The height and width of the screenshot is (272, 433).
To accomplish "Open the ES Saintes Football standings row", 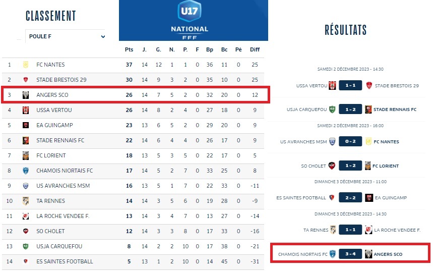I will (x=65, y=261).
